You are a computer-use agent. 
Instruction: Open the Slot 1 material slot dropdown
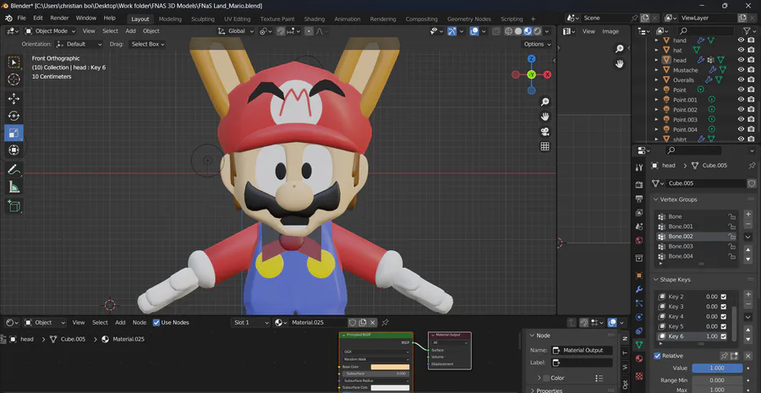(x=250, y=322)
